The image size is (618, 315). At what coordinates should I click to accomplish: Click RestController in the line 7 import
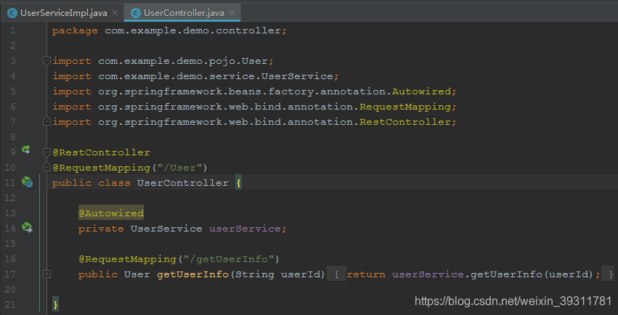[x=404, y=122]
